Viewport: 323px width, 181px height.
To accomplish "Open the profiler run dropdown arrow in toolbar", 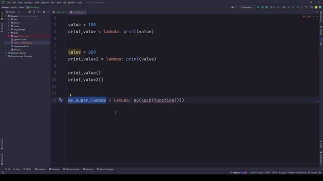I will click(275, 8).
